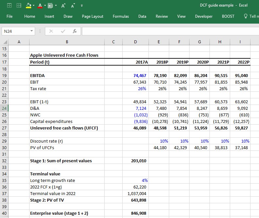Select Stage 1 sum 203,010
Screen dimensions: 259x218
point(135,161)
